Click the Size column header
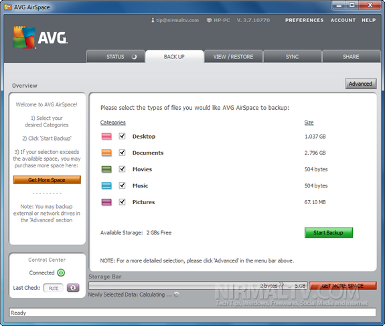The image size is (385, 326). (x=309, y=123)
